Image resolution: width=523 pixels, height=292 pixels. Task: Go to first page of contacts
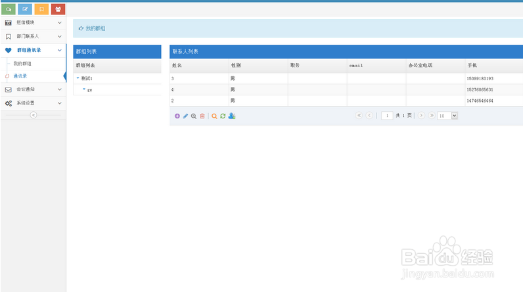(x=359, y=116)
